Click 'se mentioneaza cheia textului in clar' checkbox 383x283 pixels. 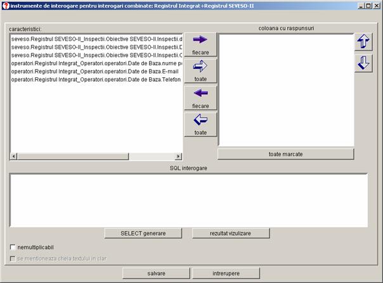[x=13, y=259]
